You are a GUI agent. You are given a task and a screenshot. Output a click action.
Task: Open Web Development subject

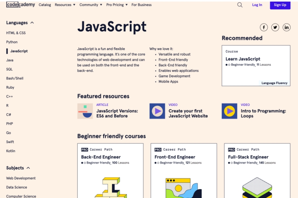[21, 178]
